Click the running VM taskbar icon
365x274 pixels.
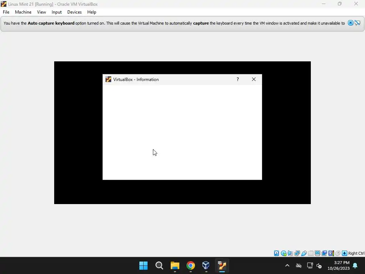click(x=222, y=265)
